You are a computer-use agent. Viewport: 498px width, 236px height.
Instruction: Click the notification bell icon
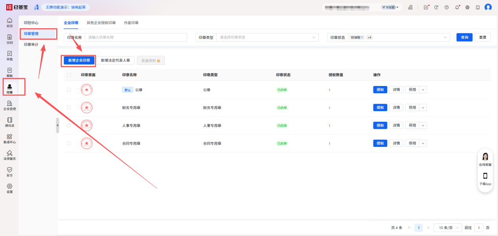(x=457, y=7)
